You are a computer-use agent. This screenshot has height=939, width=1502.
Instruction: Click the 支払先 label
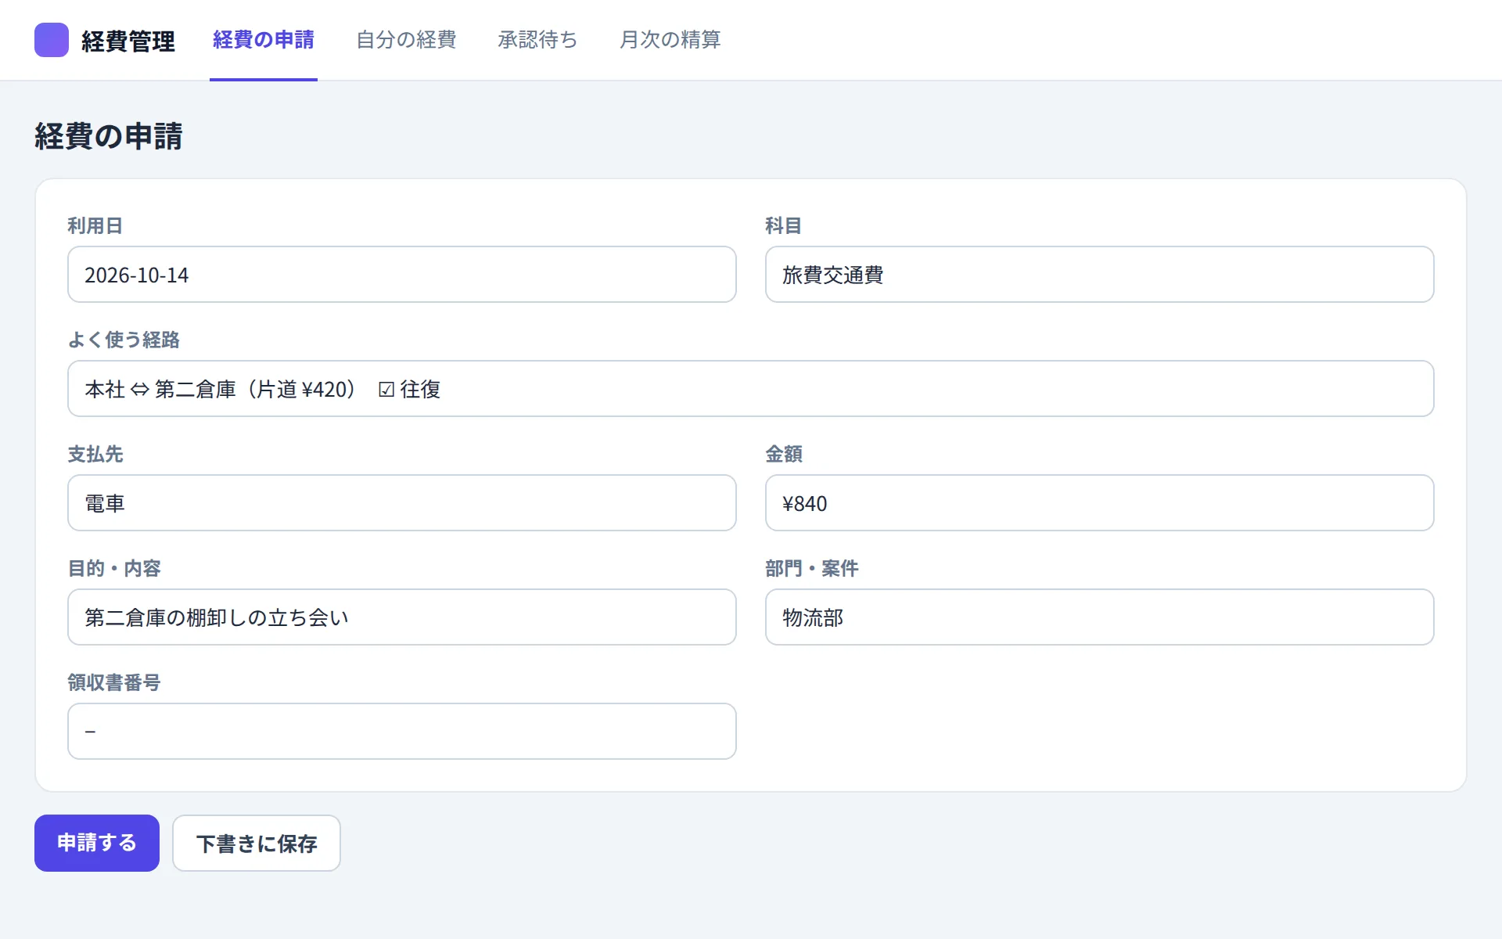95,455
